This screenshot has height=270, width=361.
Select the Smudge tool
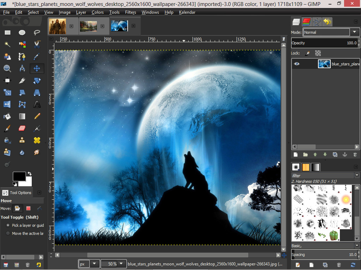tap(37, 152)
